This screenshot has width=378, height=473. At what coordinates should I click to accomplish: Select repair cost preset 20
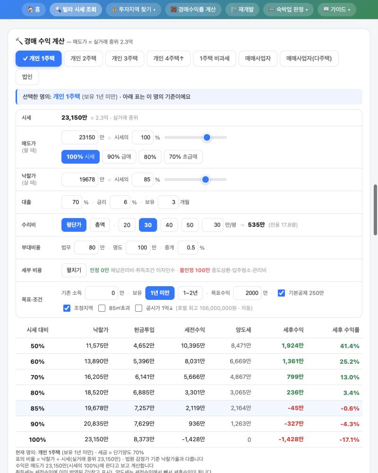pos(127,225)
